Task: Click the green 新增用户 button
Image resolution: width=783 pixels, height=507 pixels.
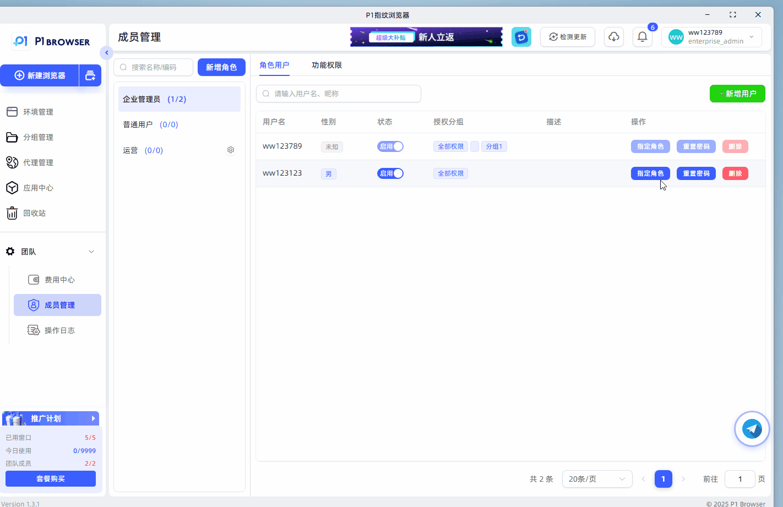Action: tap(737, 94)
